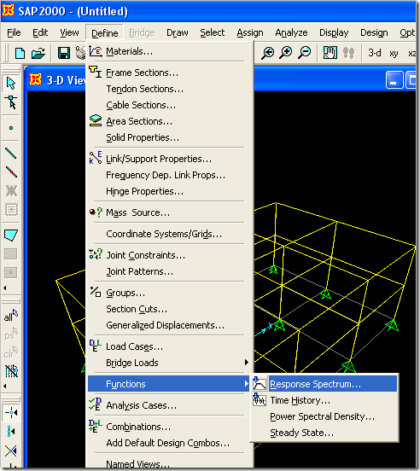
Task: Click the Zoom In magnifier icon
Action: click(x=286, y=53)
